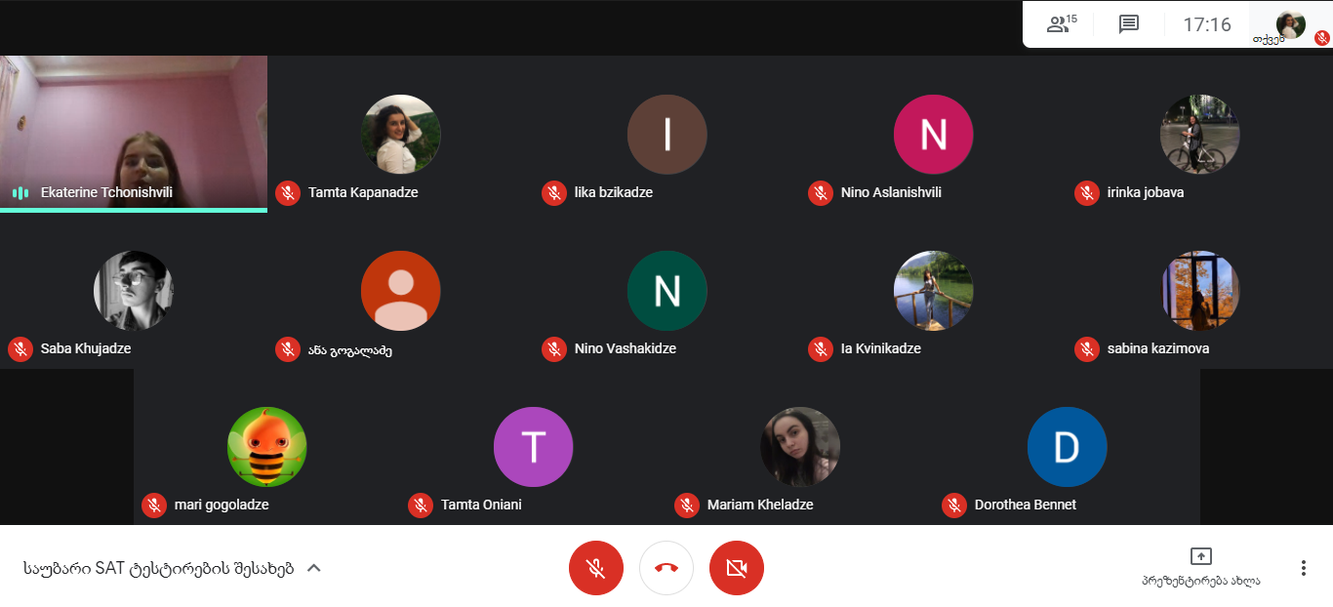
Task: Click Saba Khujadze's black-and-white profile photo
Action: coord(134,291)
